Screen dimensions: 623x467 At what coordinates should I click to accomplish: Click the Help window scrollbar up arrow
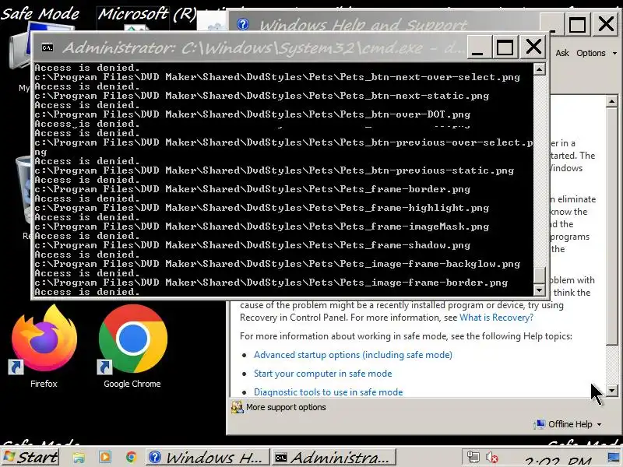tap(612, 102)
